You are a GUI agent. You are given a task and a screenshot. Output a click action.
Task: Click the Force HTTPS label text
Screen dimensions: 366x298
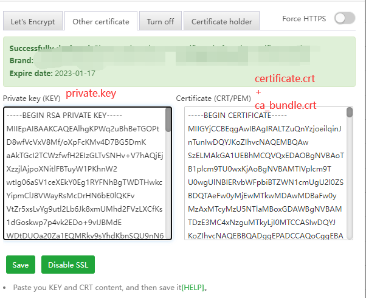[x=304, y=18]
